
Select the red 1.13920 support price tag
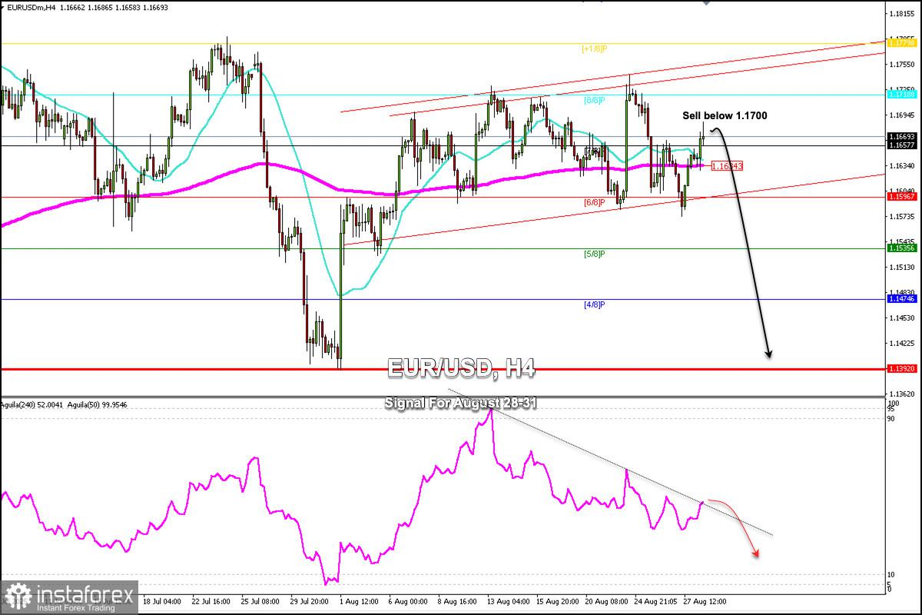902,369
